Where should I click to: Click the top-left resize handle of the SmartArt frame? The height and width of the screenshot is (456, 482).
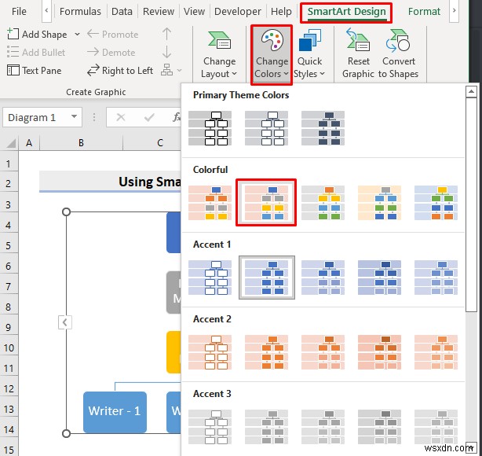pos(66,211)
